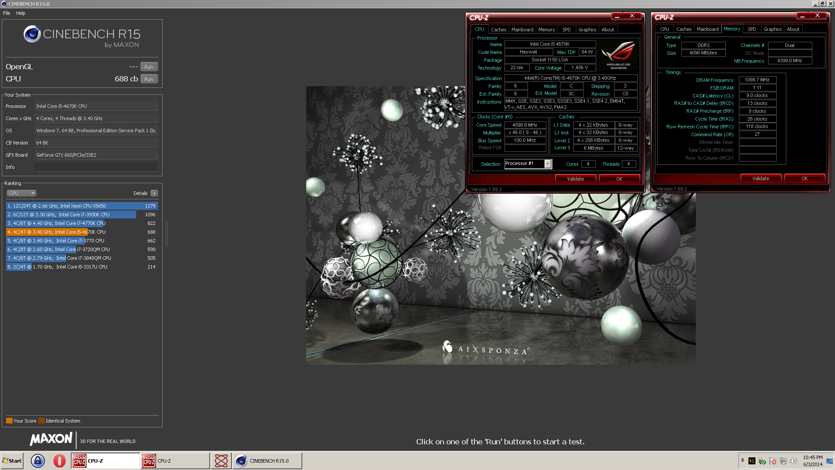This screenshot has height=470, width=835.
Task: Click the rendered Cinebench scene image
Action: click(x=501, y=225)
